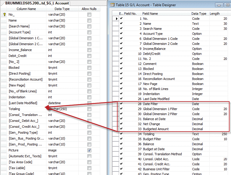Toggle Allow Nulls for [Tax Liable] column

(x=89, y=168)
